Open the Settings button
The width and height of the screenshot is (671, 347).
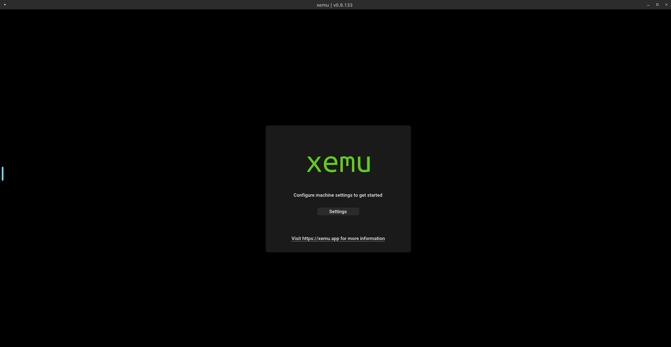click(x=338, y=211)
